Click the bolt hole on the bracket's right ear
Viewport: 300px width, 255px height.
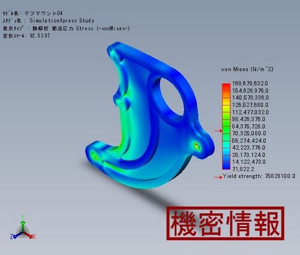(197, 146)
